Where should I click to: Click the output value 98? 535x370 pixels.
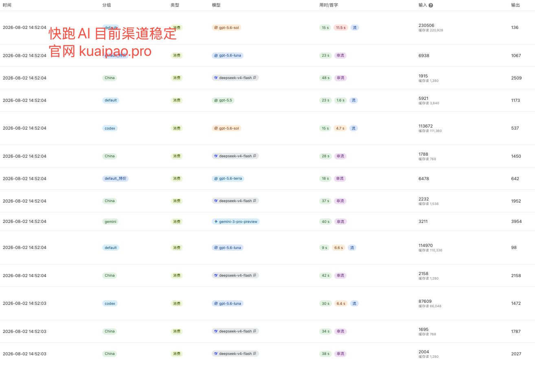[514, 248]
